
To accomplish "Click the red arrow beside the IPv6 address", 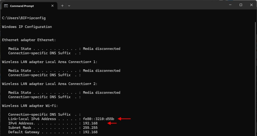I will tap(124, 119).
